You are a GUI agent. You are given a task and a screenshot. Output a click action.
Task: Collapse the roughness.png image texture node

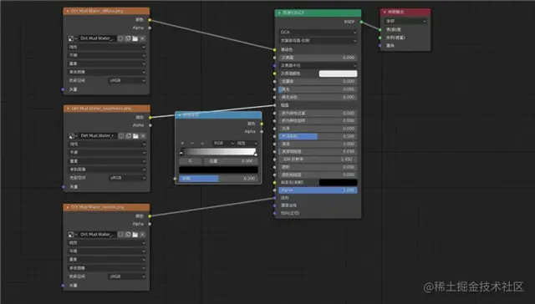(x=68, y=109)
